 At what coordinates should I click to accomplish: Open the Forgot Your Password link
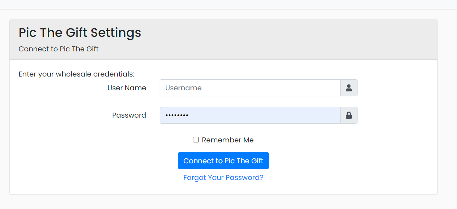(x=223, y=177)
